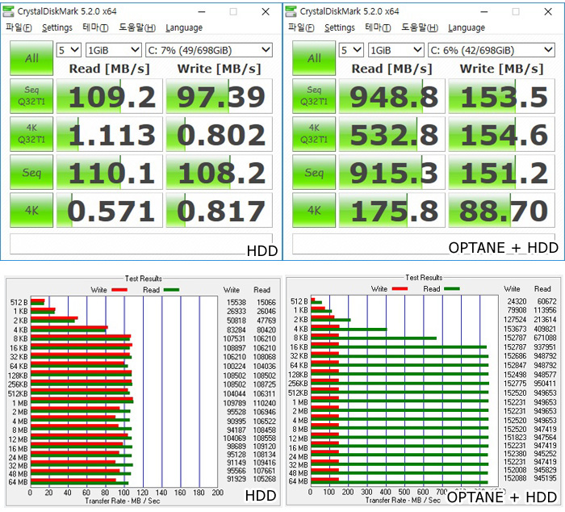Click CrystalDiskMark app icon in HDD window title

click(x=9, y=11)
